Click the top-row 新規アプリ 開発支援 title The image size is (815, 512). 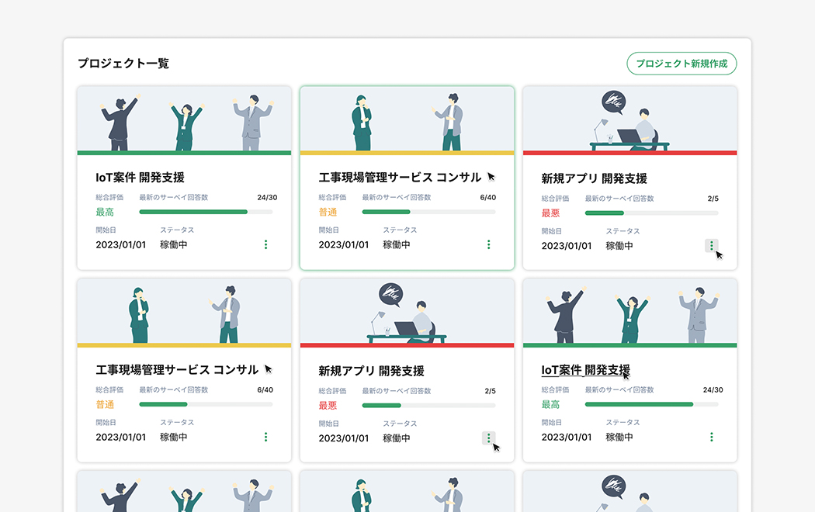(594, 178)
